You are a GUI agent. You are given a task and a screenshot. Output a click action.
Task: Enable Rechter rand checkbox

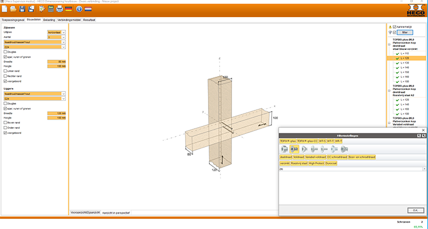(x=5, y=76)
